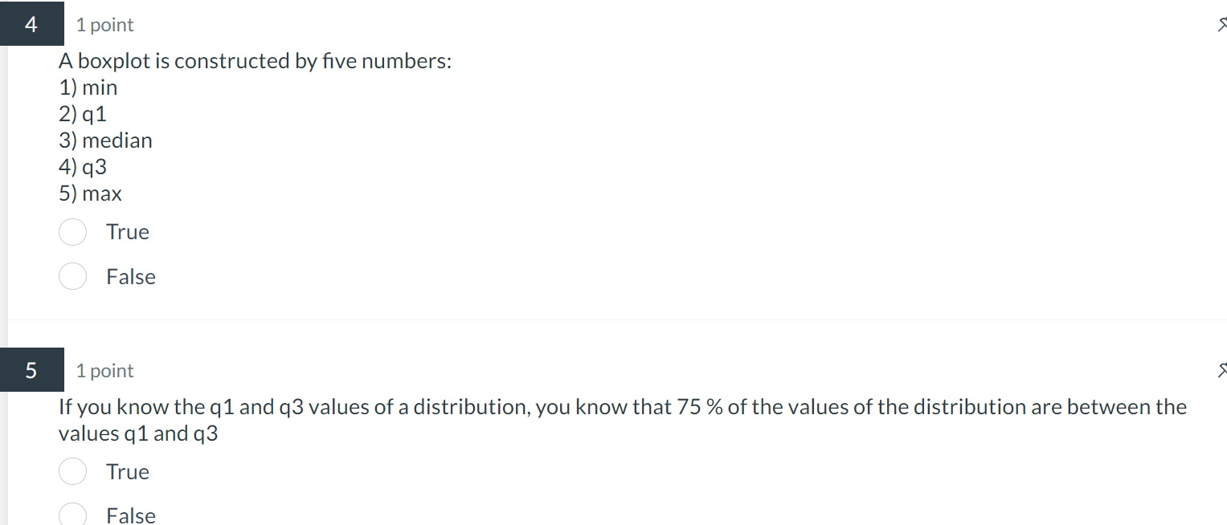This screenshot has height=525, width=1227.
Task: Click the '5) max' list item text
Action: coord(90,193)
